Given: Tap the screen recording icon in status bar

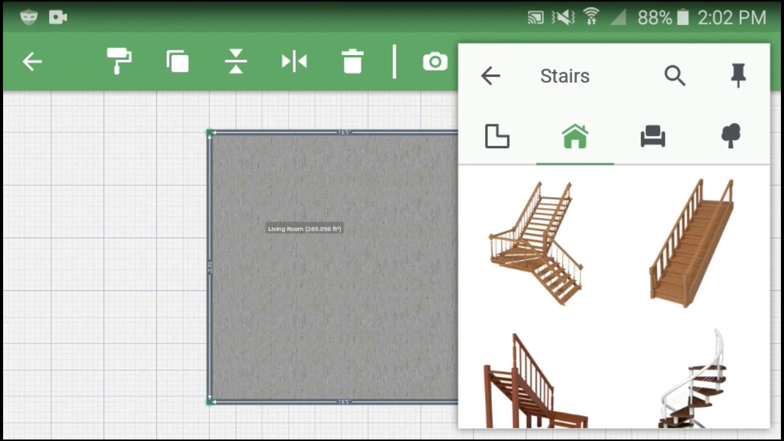Looking at the screenshot, I should coord(58,17).
